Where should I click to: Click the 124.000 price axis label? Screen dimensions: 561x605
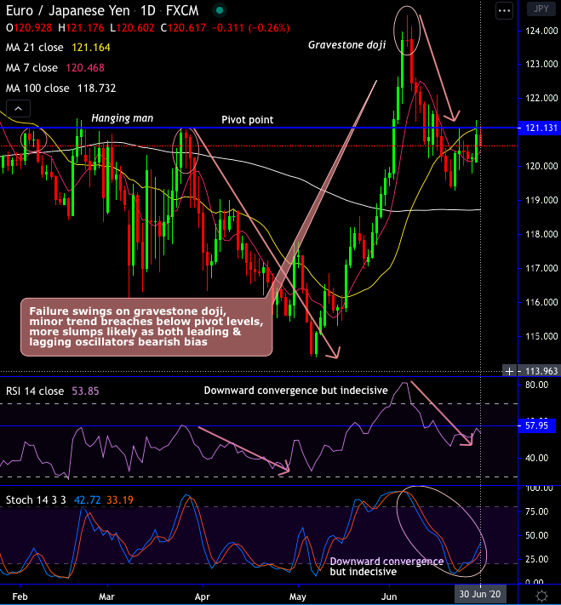coord(541,31)
